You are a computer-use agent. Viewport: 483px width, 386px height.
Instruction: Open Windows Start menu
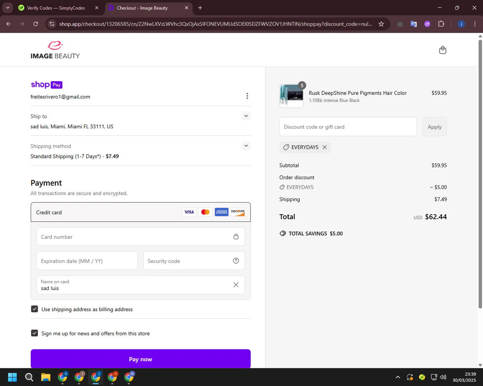[x=12, y=377]
